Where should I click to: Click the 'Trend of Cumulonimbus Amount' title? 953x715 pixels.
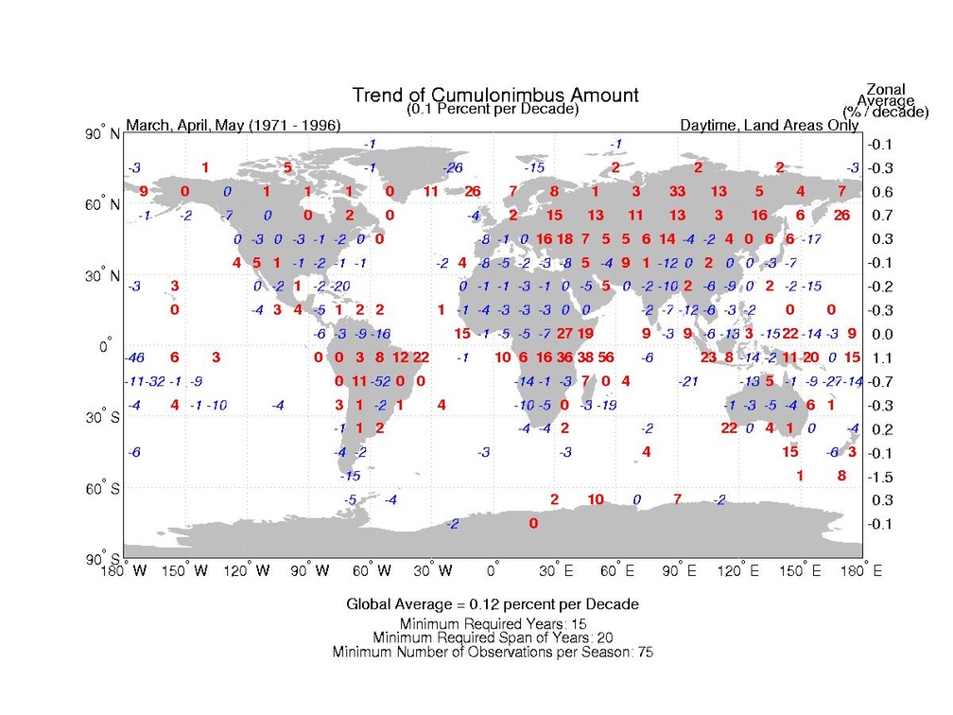[x=494, y=95]
